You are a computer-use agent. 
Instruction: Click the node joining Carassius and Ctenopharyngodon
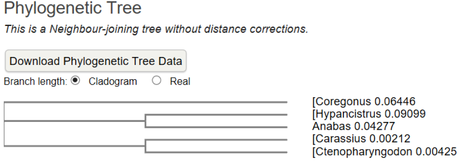145,146
